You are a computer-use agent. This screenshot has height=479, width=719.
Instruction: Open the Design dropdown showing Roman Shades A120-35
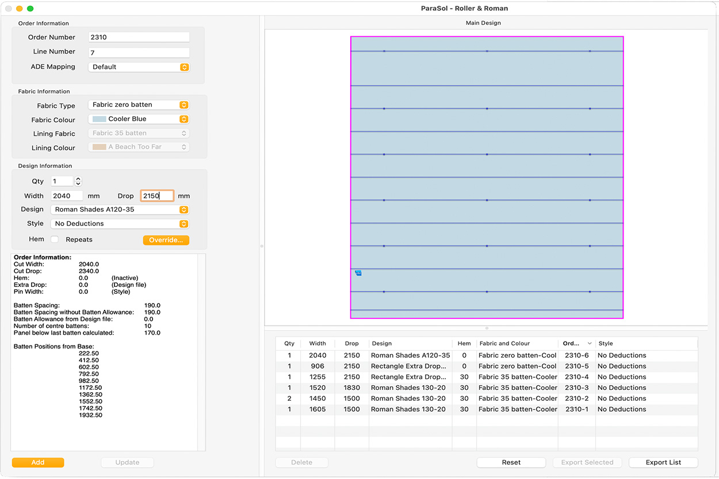[x=120, y=210]
